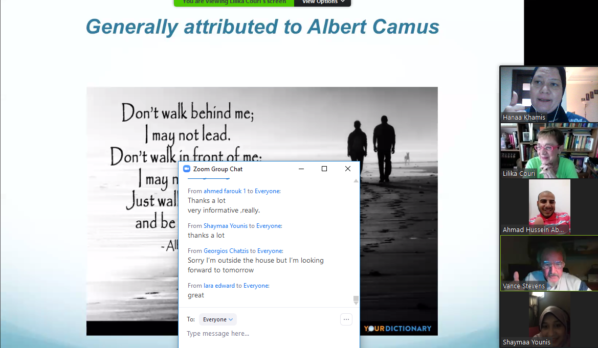Open the chat more options ellipsis button
This screenshot has width=598, height=348.
(x=346, y=319)
